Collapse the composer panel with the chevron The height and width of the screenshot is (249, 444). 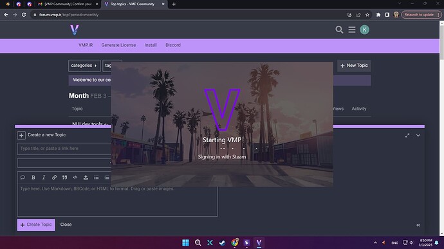(x=418, y=135)
